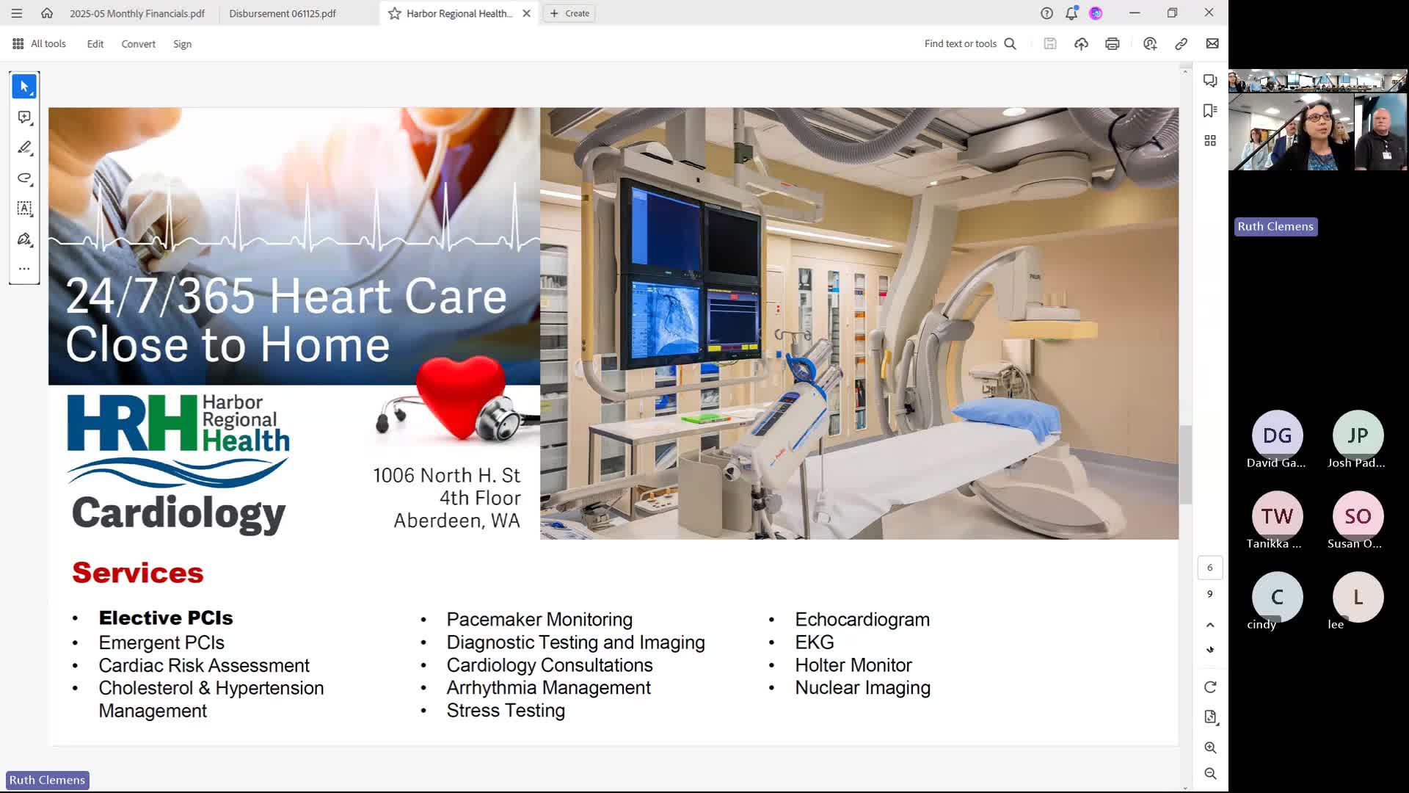Open page display options icon
1409x793 pixels.
point(1210,717)
